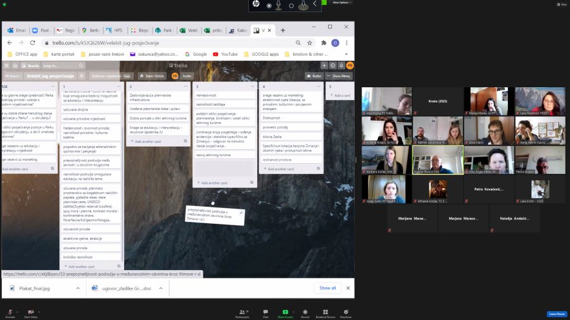Open the Chrome three-dot menu

(347, 43)
